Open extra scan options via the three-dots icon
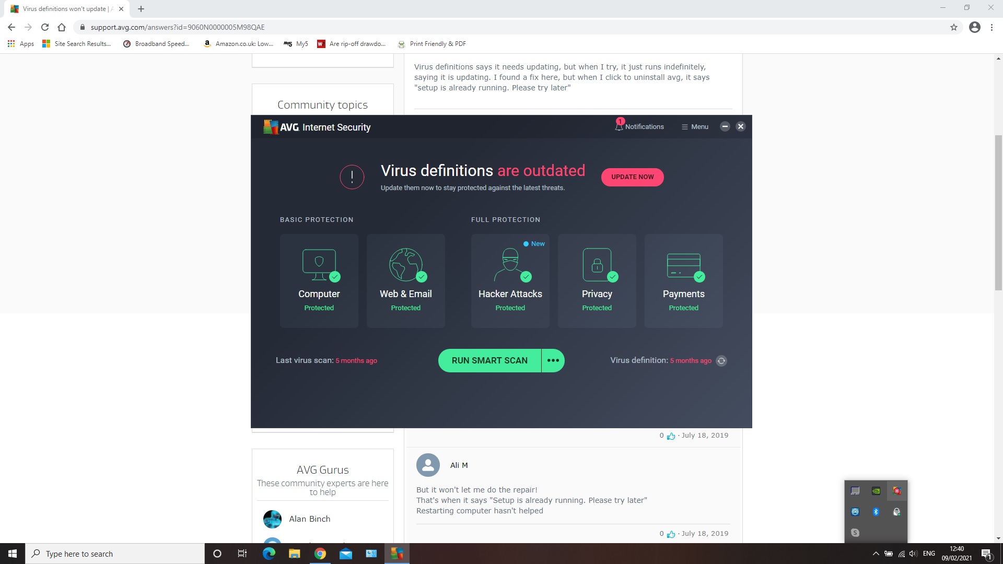Image resolution: width=1003 pixels, height=564 pixels. 553,360
